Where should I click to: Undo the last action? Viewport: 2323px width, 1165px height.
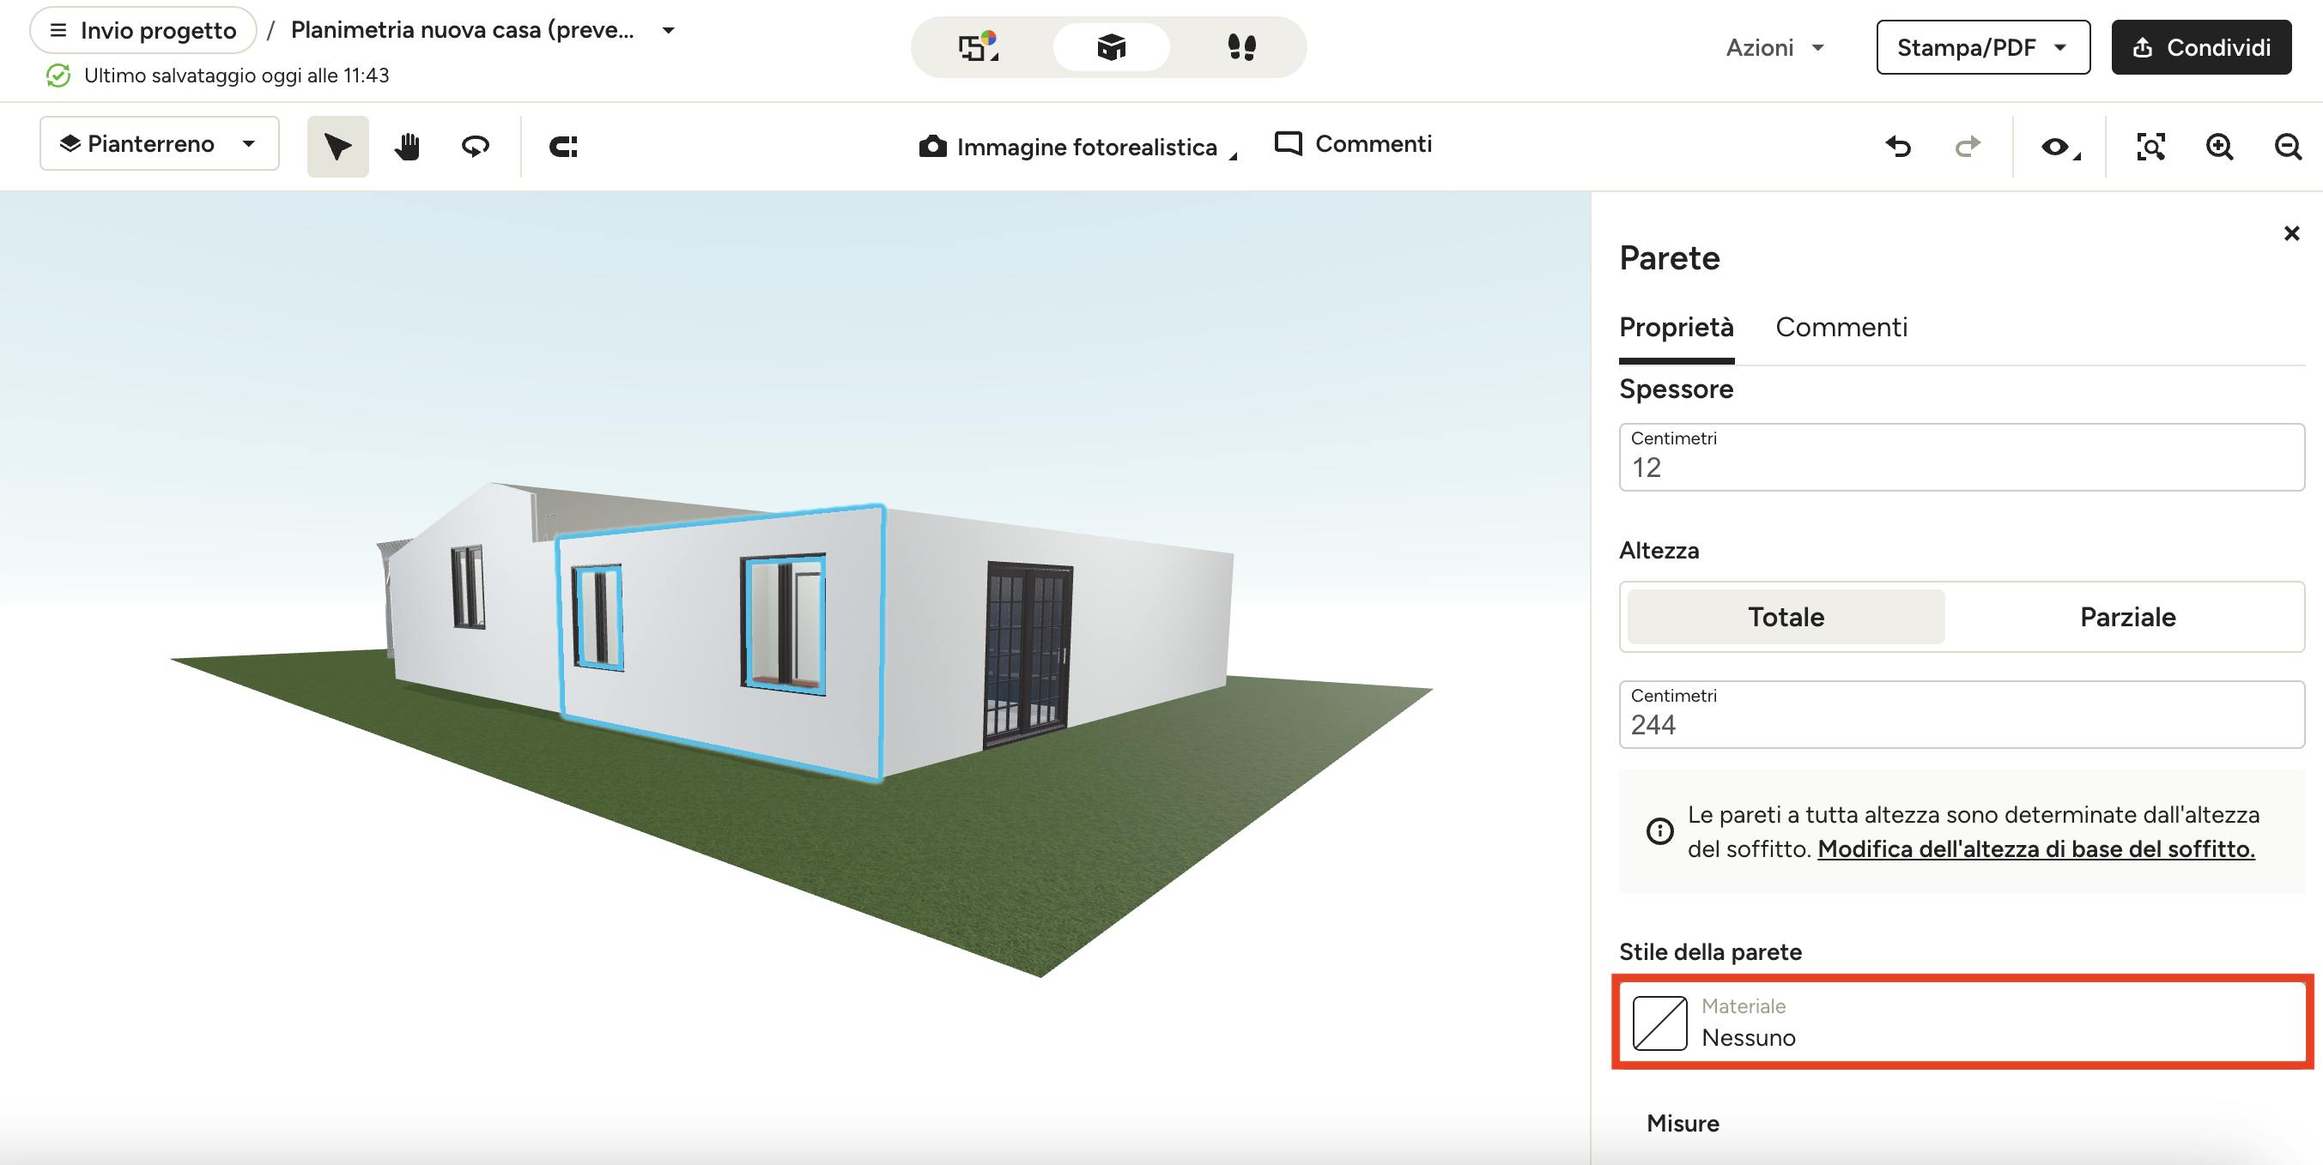1898,147
